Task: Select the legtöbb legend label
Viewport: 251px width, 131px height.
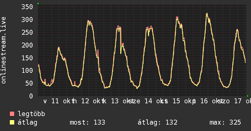Action: 31,114
